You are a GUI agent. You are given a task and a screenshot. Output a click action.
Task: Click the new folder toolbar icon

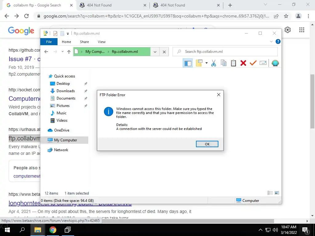[x=199, y=63]
